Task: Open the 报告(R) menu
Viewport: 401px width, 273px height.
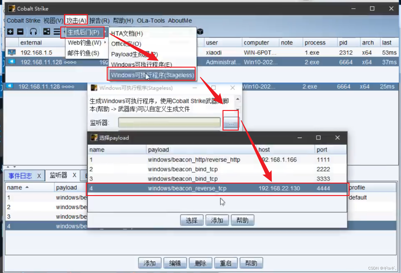Action: point(99,21)
